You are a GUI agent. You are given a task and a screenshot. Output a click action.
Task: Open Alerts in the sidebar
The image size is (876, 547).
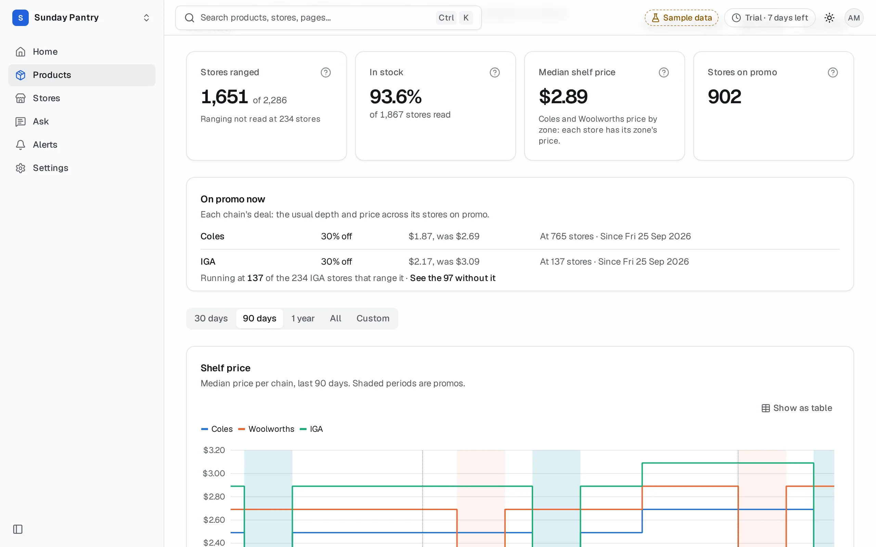(x=82, y=145)
